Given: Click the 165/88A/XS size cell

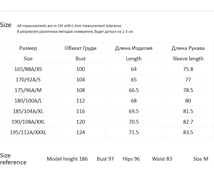Looking at the screenshot, I should coord(28,69).
